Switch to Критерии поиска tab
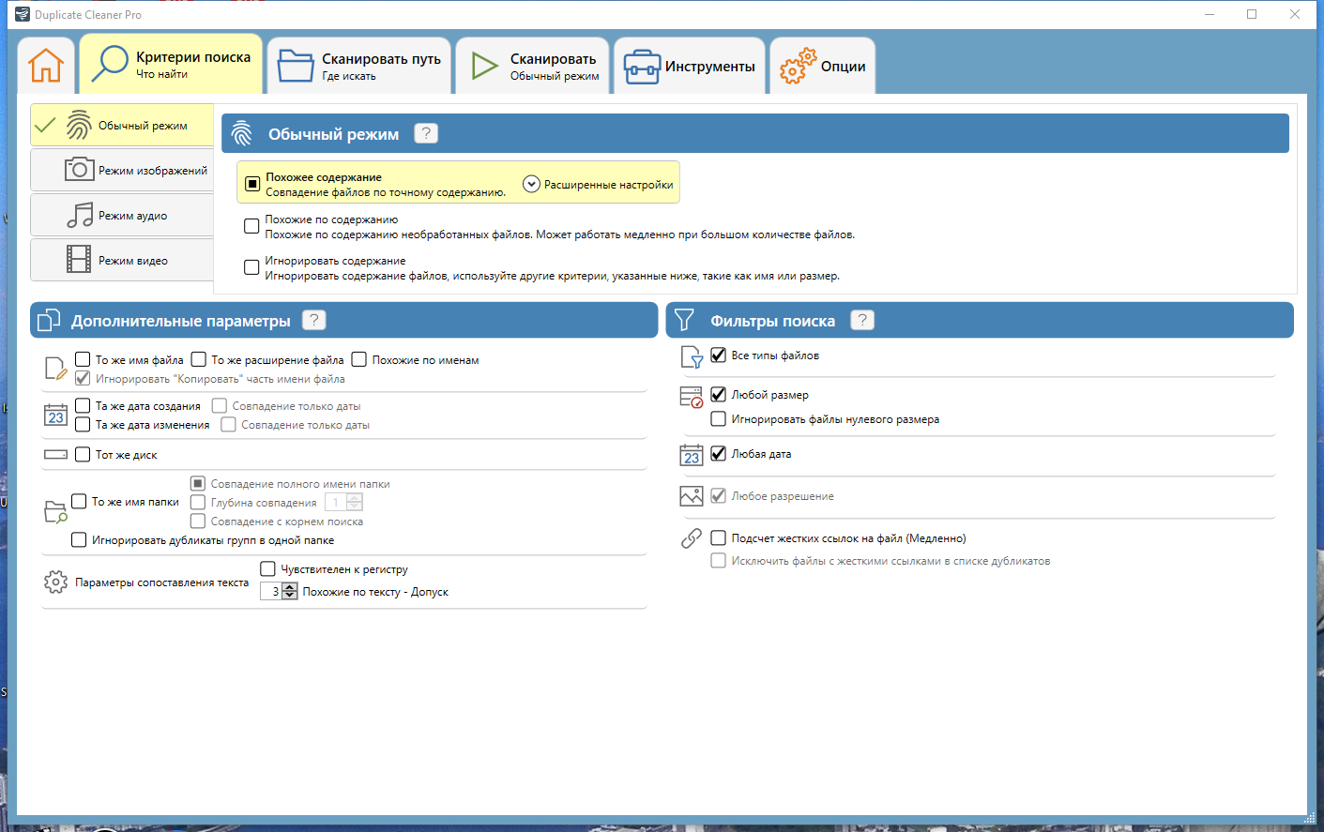Image resolution: width=1324 pixels, height=832 pixels. pos(171,64)
